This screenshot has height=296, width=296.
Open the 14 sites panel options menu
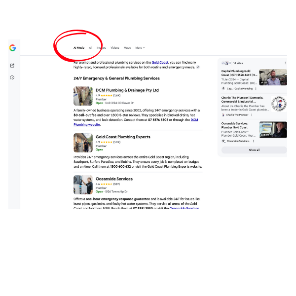click(x=285, y=63)
